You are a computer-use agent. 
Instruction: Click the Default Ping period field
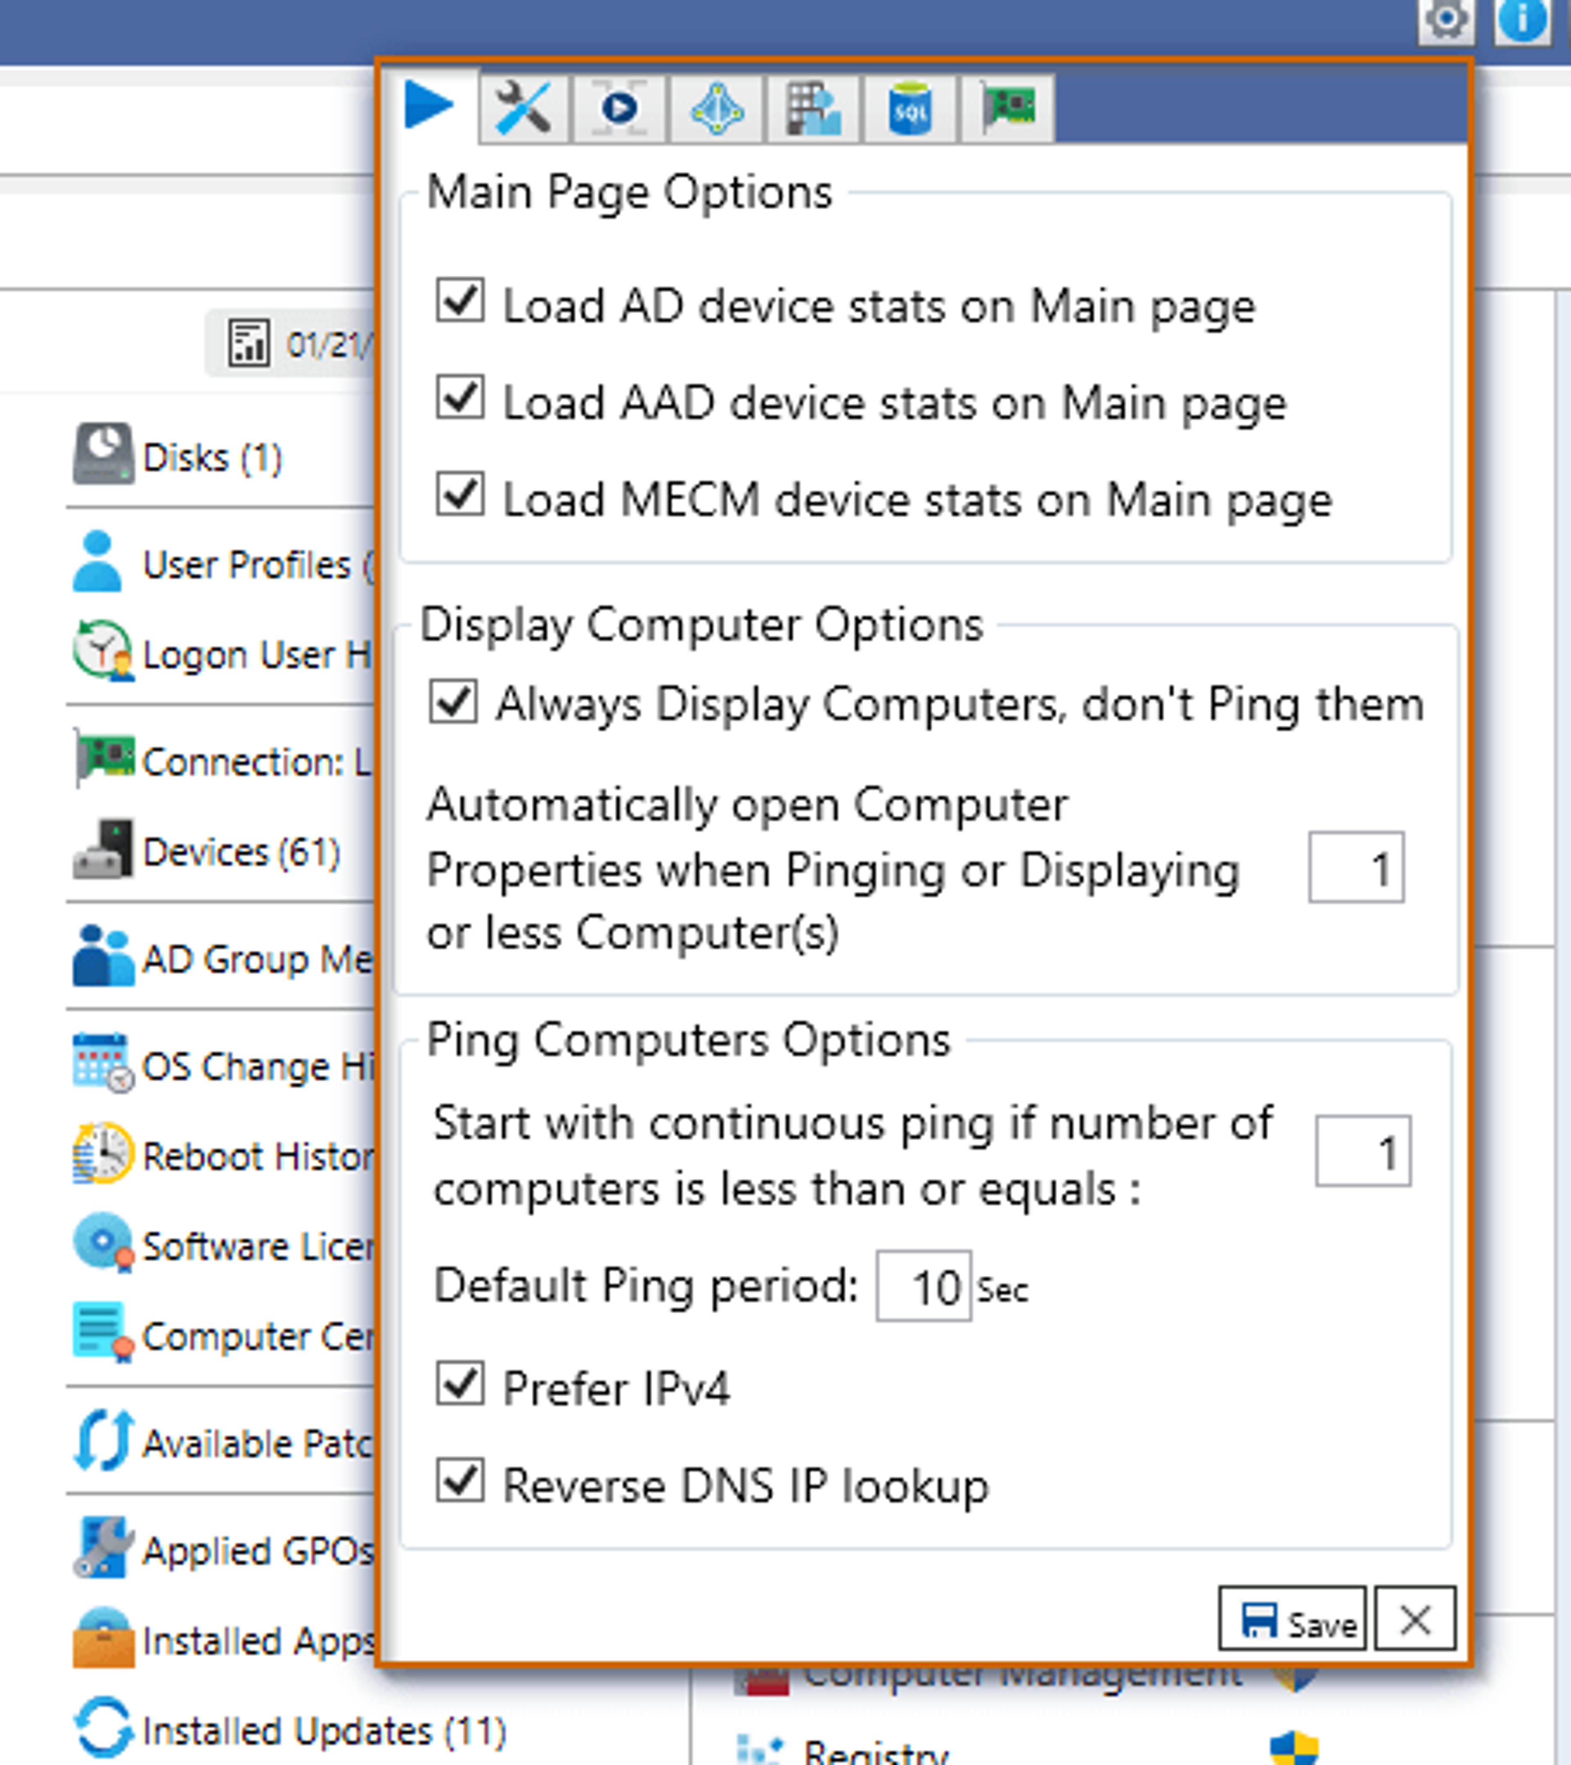tap(923, 1286)
